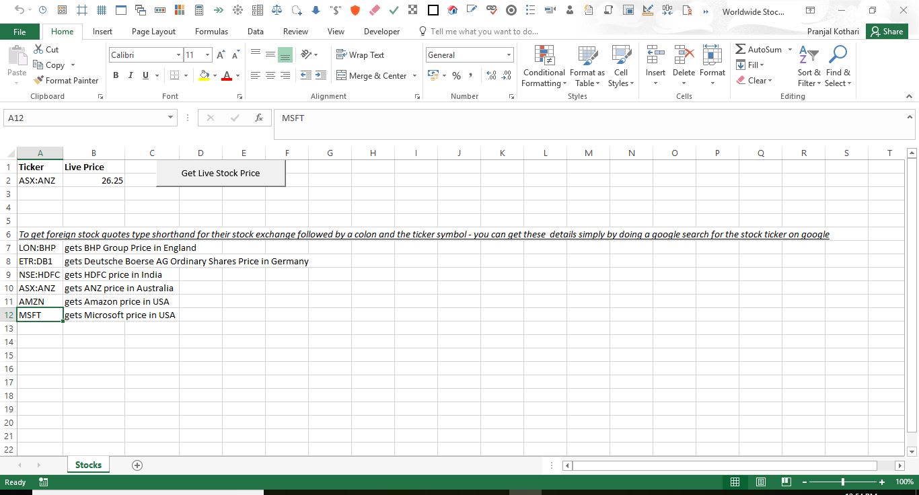Toggle italic formatting

(x=131, y=76)
